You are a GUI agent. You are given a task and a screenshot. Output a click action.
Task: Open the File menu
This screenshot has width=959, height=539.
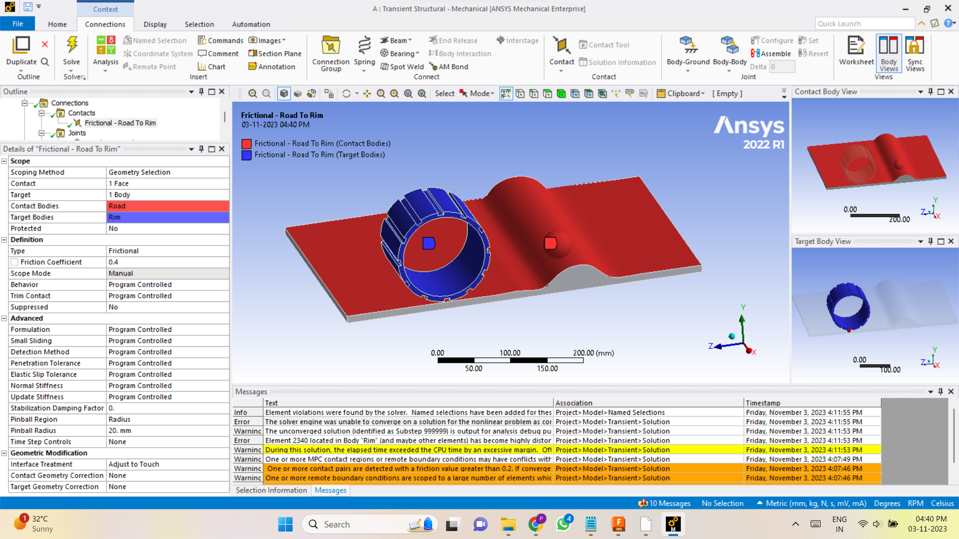(x=17, y=24)
